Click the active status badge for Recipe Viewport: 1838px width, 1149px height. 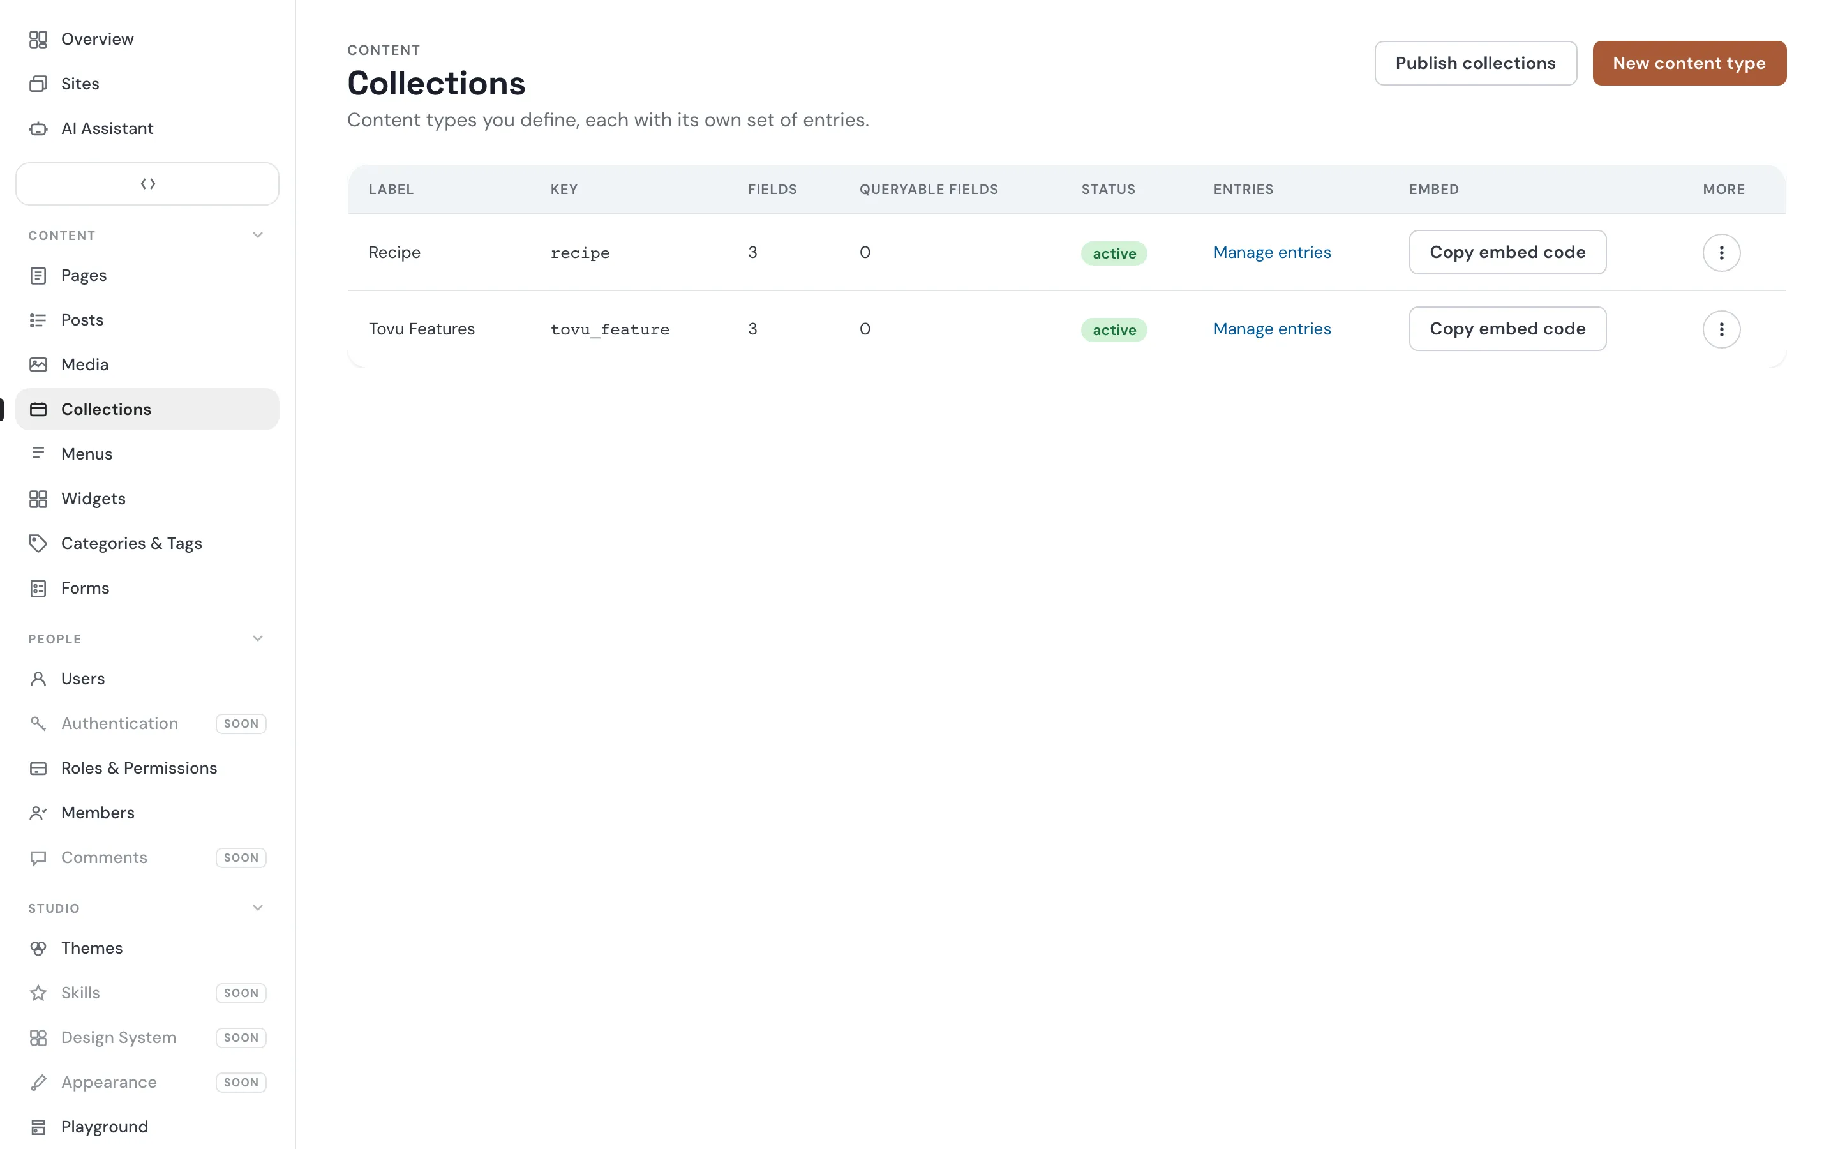point(1114,253)
